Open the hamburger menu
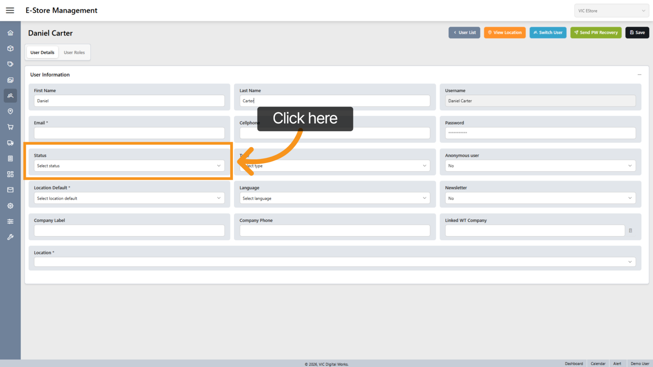653x367 pixels. coord(10,10)
